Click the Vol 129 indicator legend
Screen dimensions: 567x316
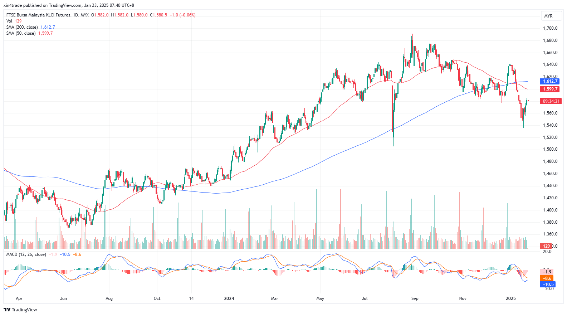pyautogui.click(x=14, y=21)
